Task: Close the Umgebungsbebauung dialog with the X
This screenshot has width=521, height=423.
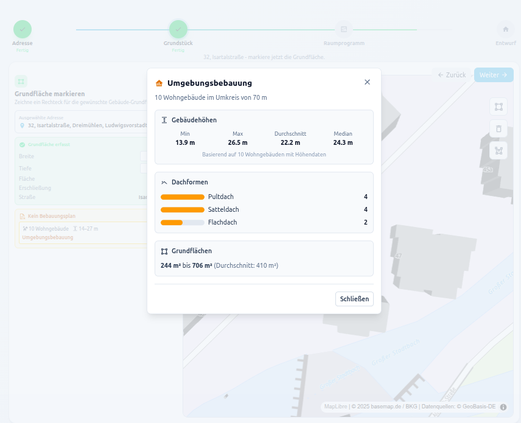Action: (x=367, y=82)
